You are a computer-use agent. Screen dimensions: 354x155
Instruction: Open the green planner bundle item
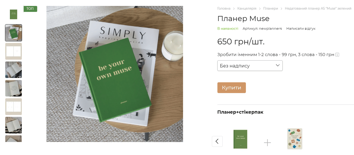coord(240,139)
